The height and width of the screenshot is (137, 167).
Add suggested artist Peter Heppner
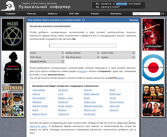click(x=92, y=94)
